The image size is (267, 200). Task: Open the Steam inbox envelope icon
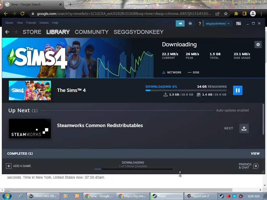coord(190,23)
